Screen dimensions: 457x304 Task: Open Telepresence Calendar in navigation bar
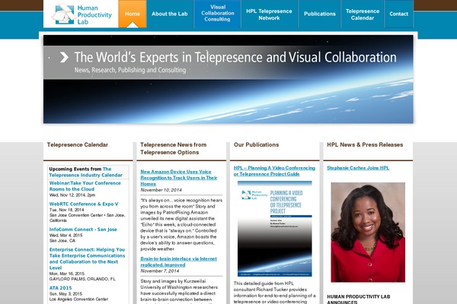coord(363,14)
